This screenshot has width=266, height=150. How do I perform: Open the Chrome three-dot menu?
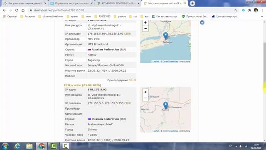262,10
